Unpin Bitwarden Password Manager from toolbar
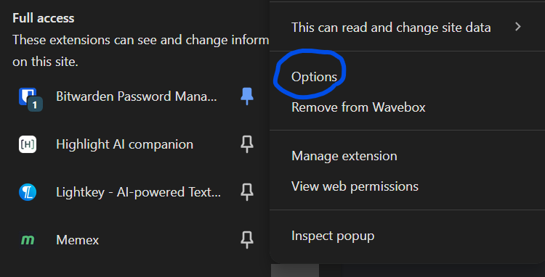Image resolution: width=545 pixels, height=277 pixels. click(x=247, y=96)
